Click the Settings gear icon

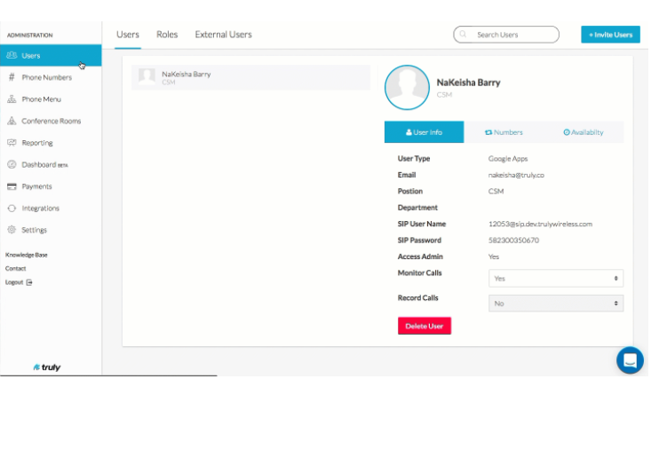point(12,229)
